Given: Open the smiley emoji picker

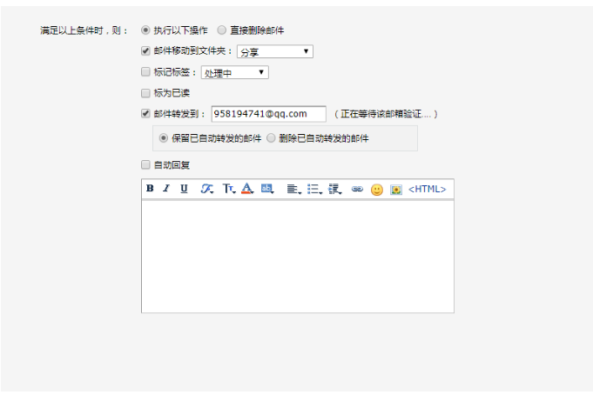Looking at the screenshot, I should coord(376,190).
